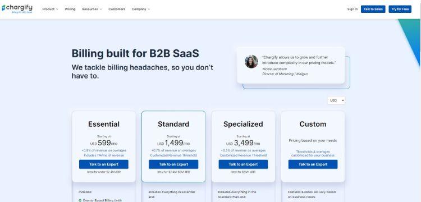Go to the Pricing page

[x=70, y=9]
